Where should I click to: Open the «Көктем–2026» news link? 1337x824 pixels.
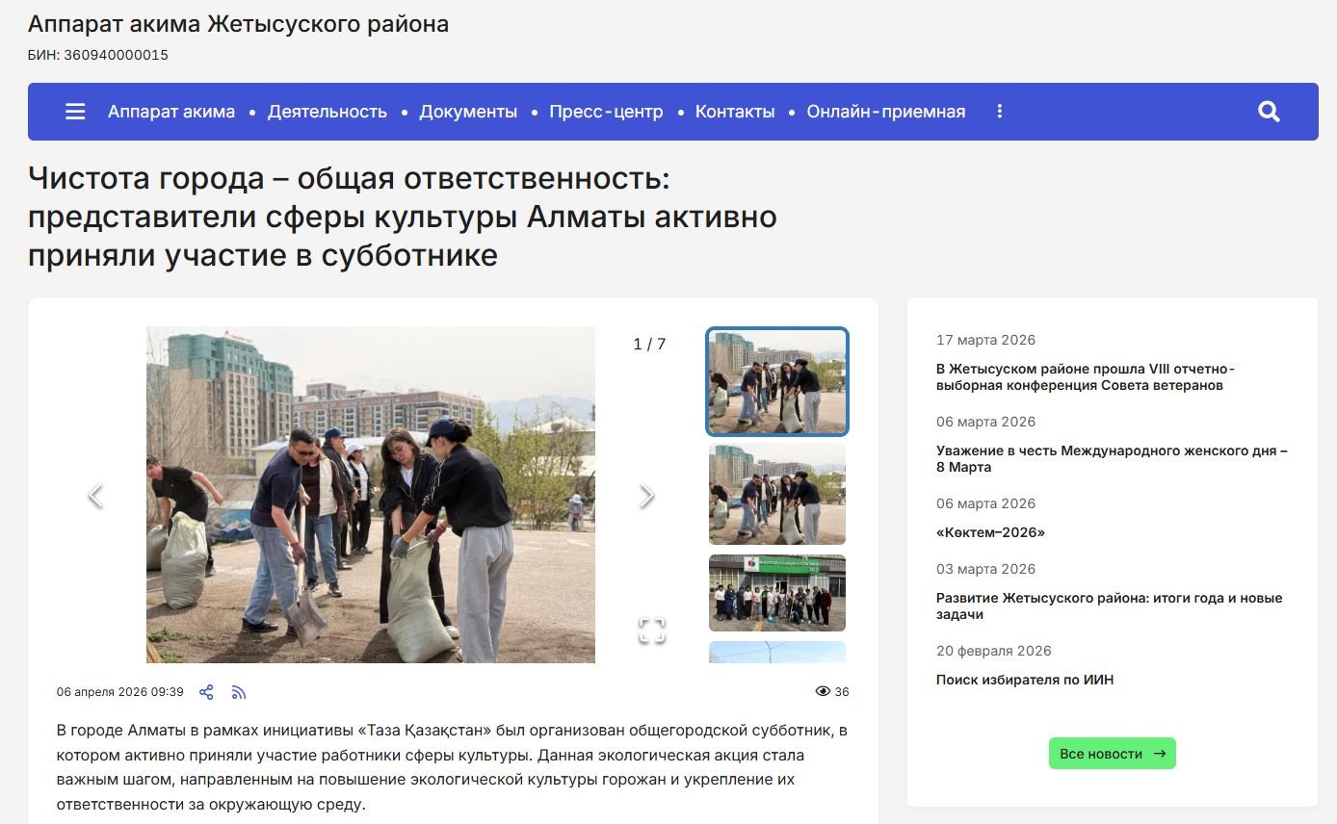[x=990, y=532]
